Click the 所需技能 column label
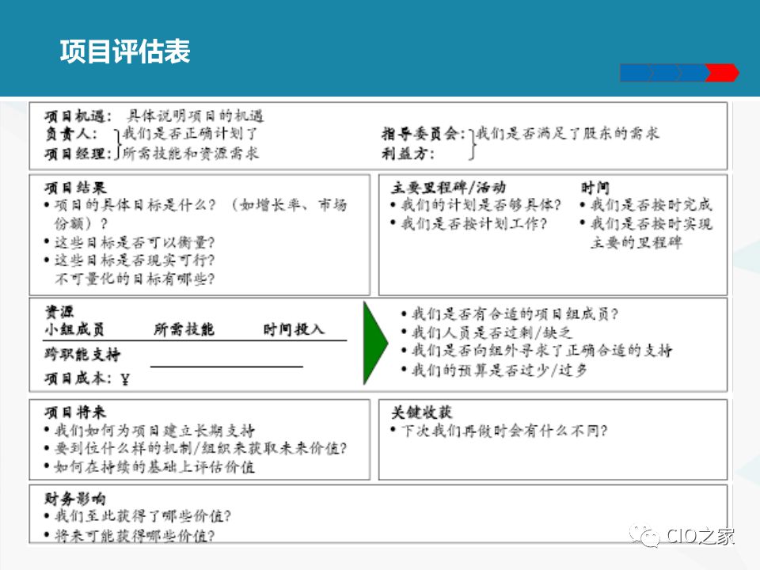 (184, 329)
